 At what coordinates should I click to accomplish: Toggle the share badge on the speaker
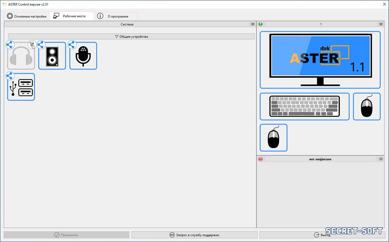tap(41, 44)
